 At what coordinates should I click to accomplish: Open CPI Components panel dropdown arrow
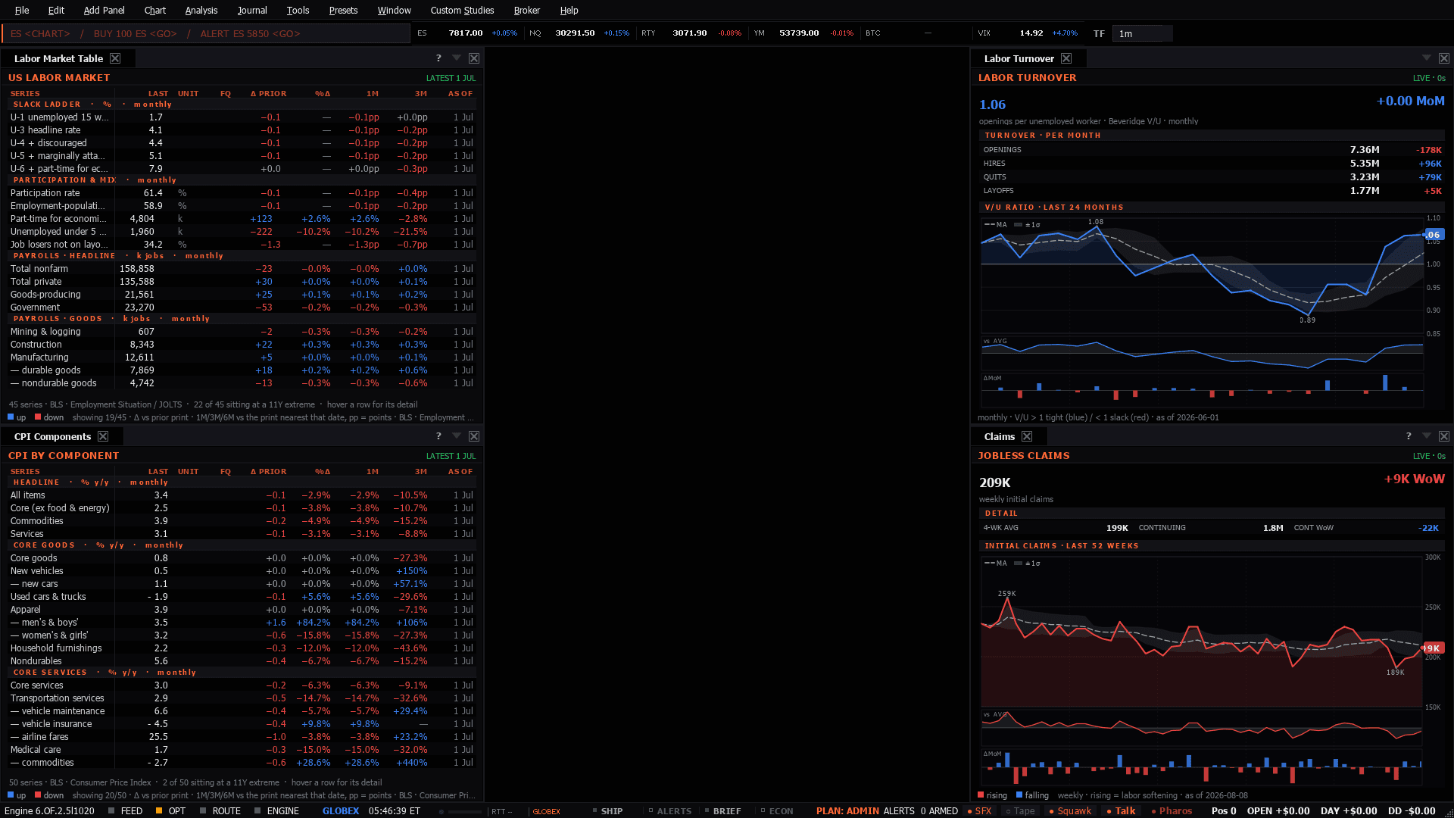457,436
